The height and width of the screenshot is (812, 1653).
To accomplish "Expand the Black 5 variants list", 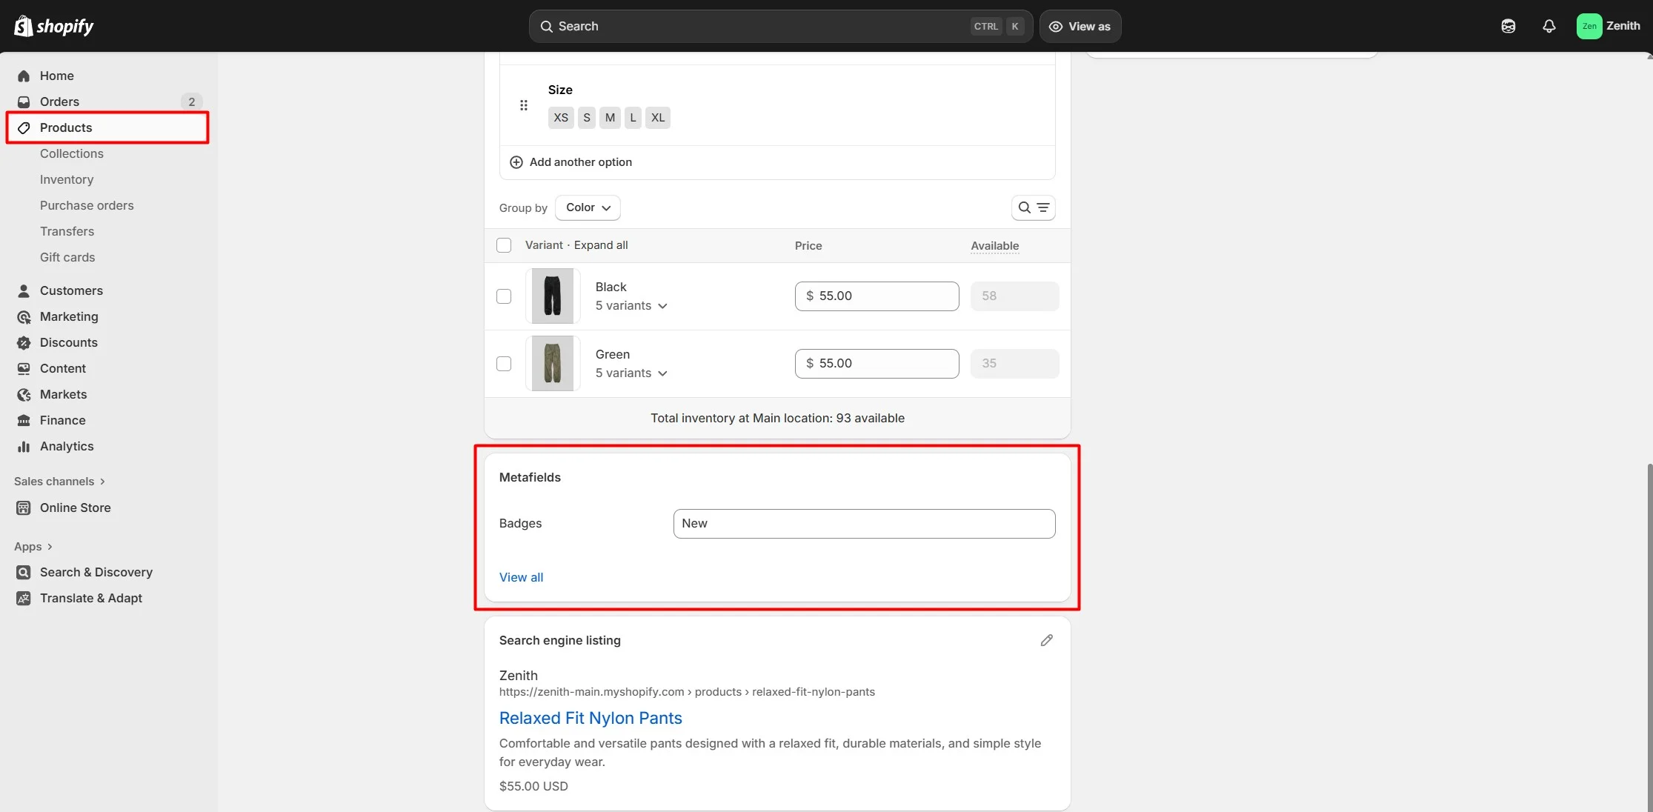I will pyautogui.click(x=631, y=306).
